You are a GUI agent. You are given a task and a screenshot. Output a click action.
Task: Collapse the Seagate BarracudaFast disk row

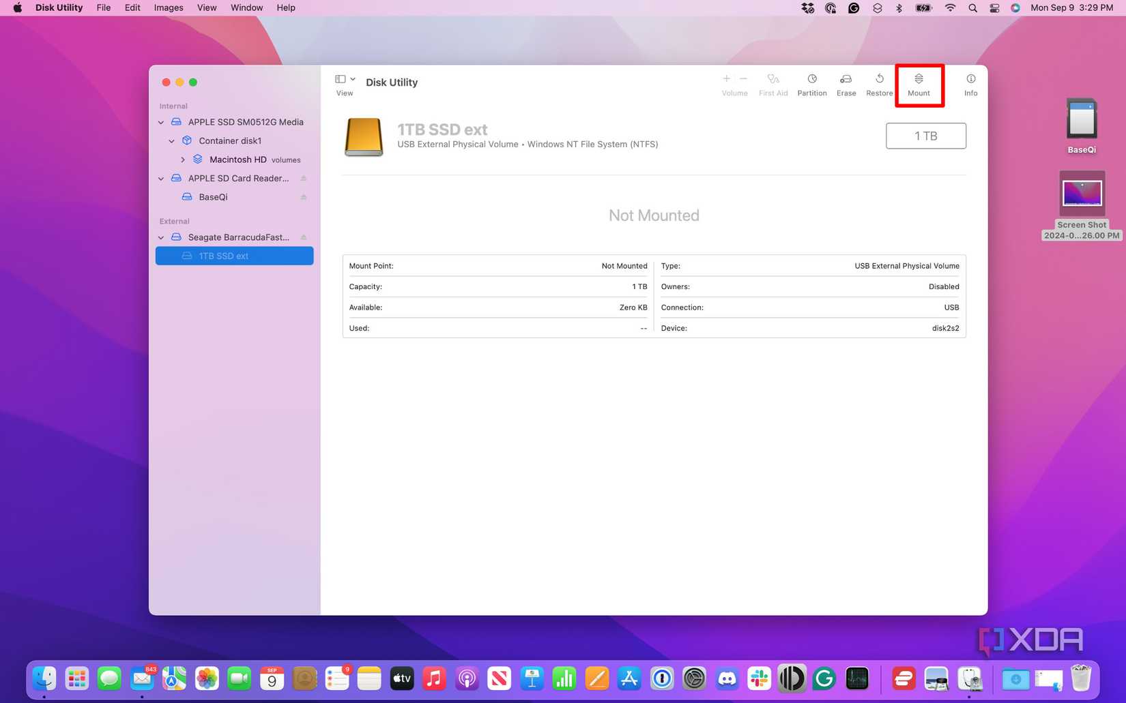click(x=161, y=237)
